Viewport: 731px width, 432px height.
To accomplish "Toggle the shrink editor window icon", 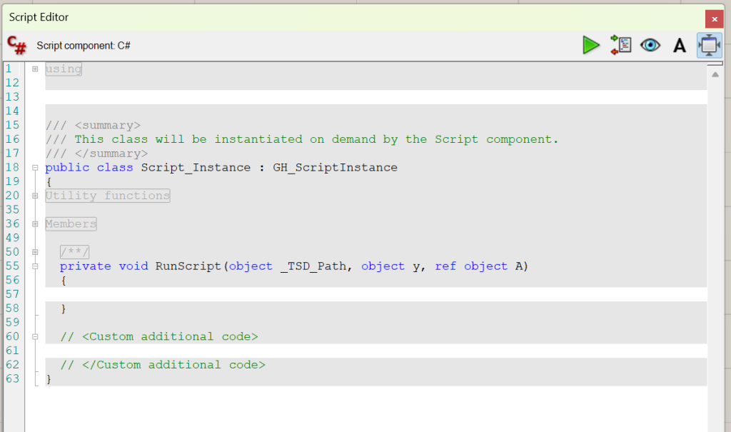I will [x=709, y=45].
